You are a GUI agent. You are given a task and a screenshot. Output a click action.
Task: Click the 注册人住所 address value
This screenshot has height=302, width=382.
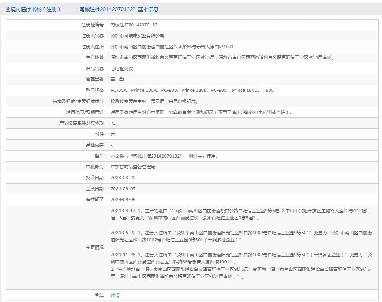tap(172, 47)
